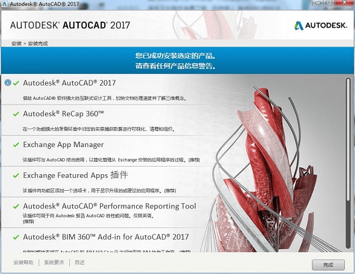
Task: Click the green checkmark next to AutoCAD 2017
Action: pos(16,83)
